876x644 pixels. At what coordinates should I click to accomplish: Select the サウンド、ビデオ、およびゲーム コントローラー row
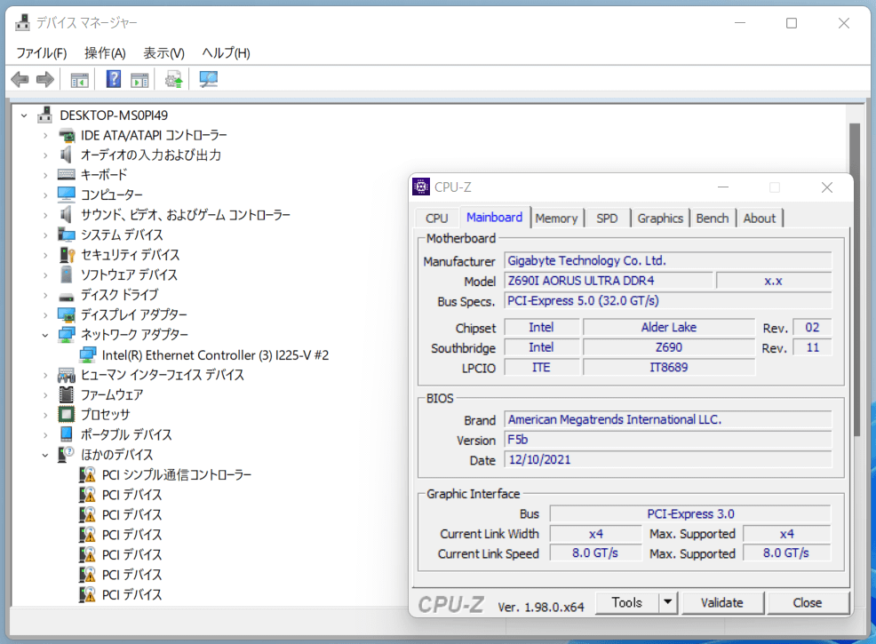point(185,215)
